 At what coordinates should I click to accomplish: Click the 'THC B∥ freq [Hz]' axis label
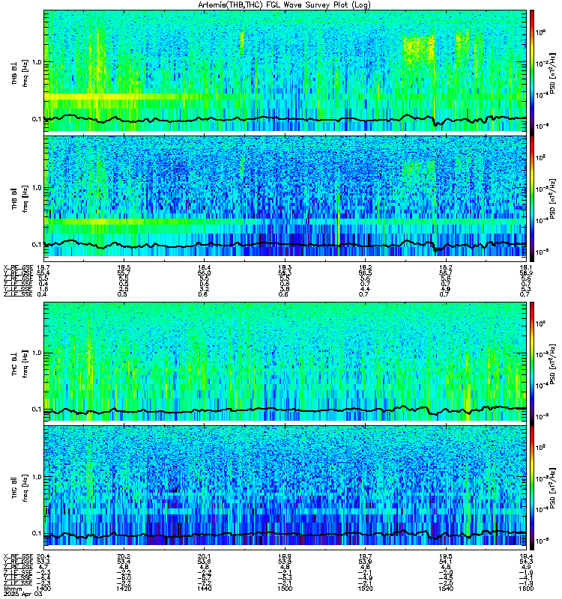click(x=19, y=488)
